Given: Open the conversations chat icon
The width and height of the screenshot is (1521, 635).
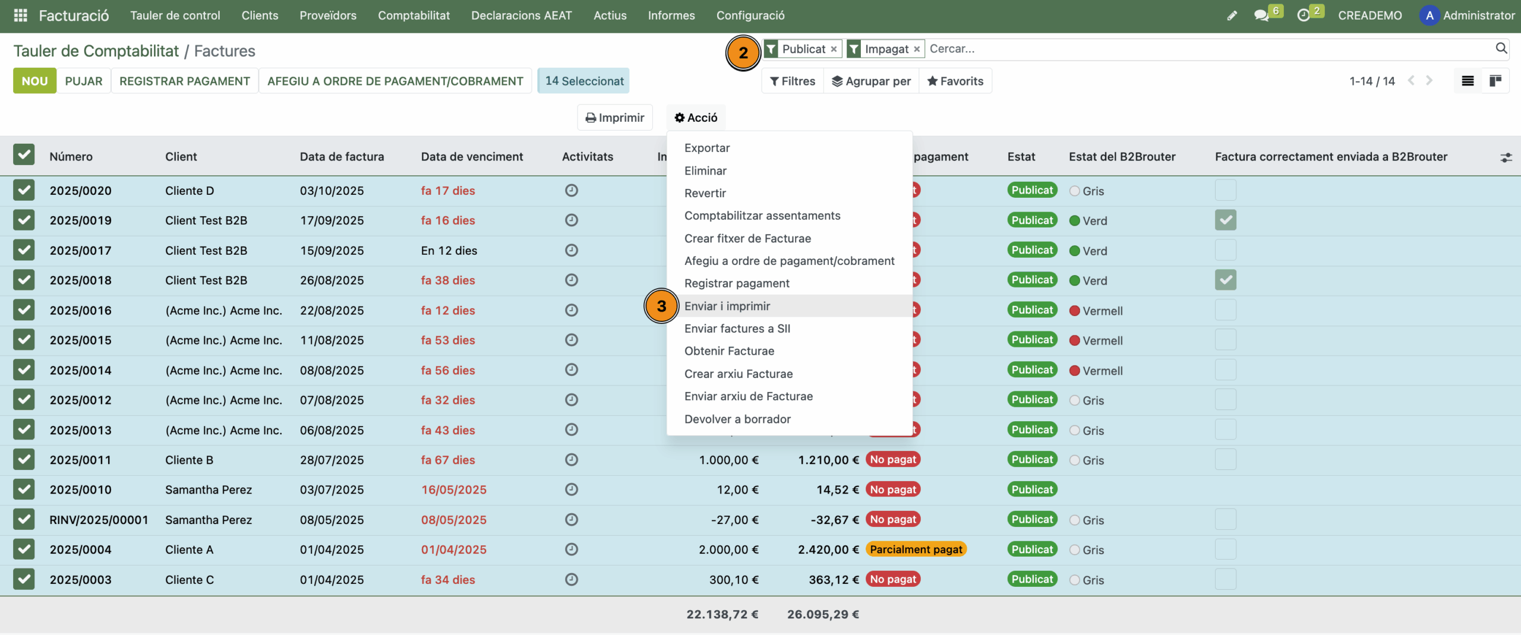Looking at the screenshot, I should 1261,15.
